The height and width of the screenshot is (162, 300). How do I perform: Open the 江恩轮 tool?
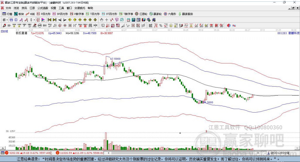pos(141,14)
